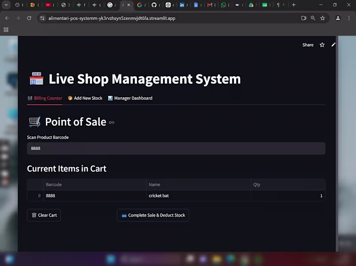Screen dimensions: 356x266
Task: Select the Billing Counter tab
Action: coord(45,98)
